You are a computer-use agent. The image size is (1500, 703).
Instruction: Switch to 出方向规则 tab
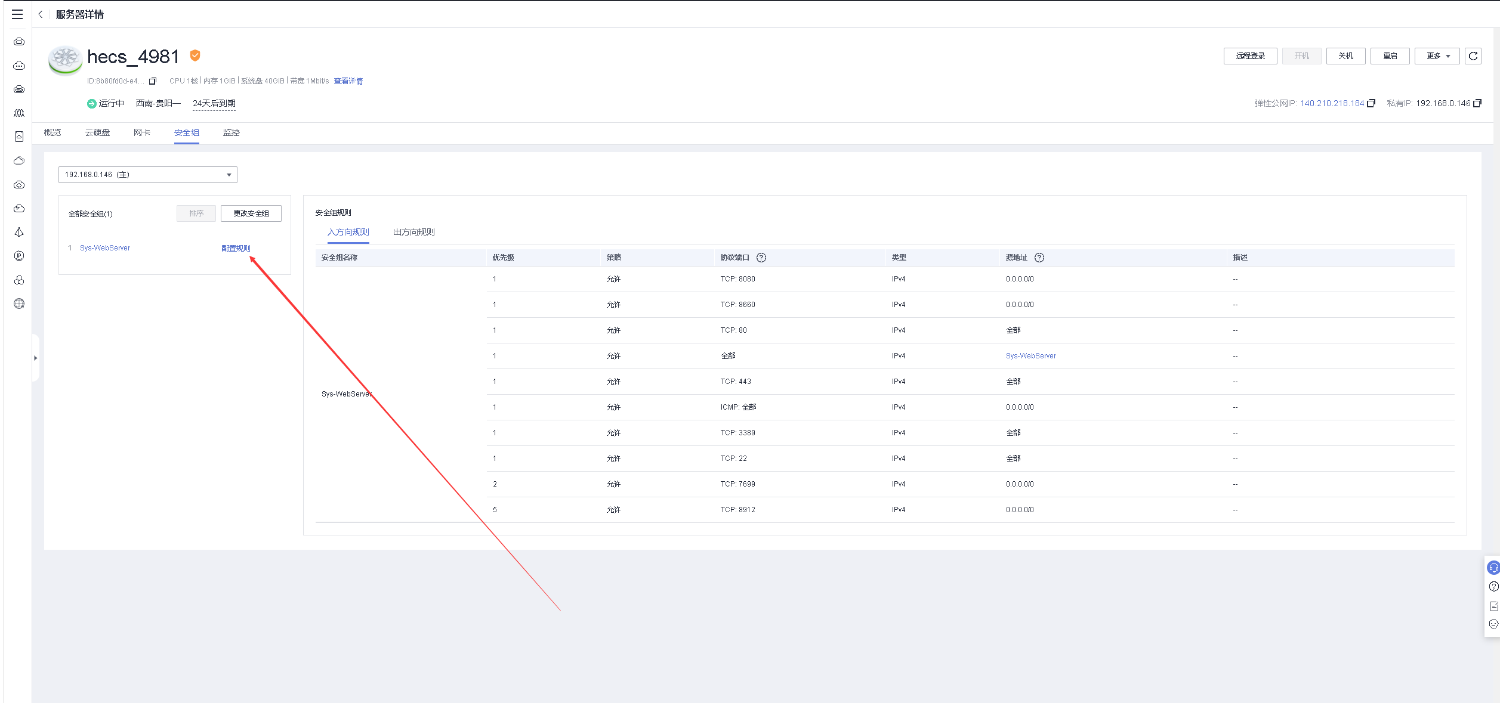(x=413, y=232)
